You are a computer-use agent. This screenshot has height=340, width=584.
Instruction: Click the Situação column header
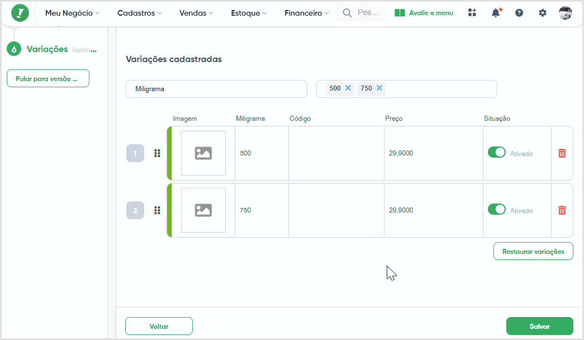pos(497,119)
